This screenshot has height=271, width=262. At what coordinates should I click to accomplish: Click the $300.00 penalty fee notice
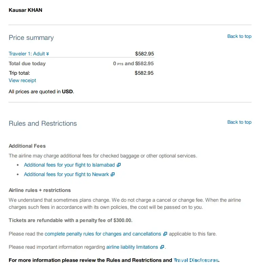(x=70, y=220)
